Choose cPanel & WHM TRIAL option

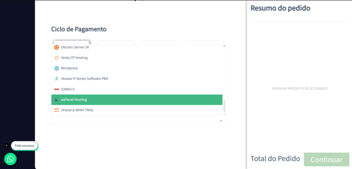click(137, 110)
